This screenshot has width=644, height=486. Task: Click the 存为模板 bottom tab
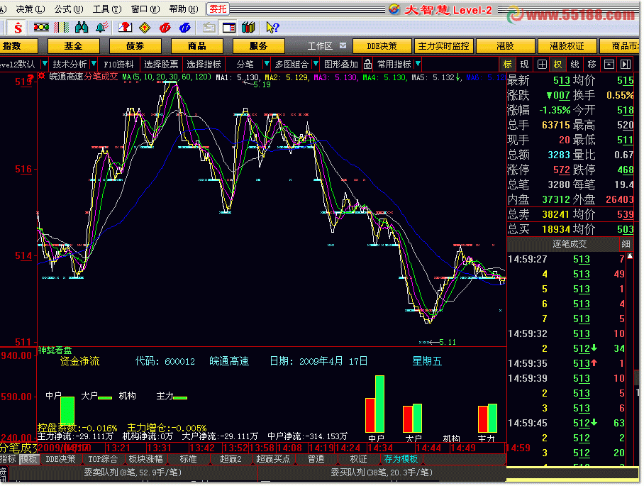click(401, 459)
